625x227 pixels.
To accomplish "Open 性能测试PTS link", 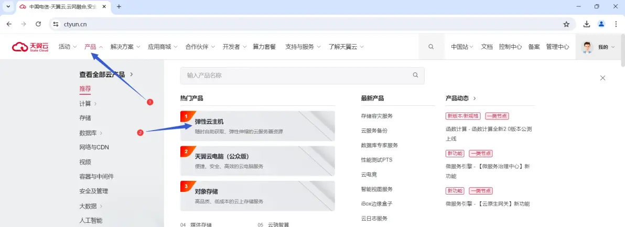I will point(376,160).
